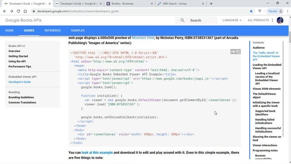
Task: Close the ISBN Search - money tab
Action: pyautogui.click(x=203, y=4)
